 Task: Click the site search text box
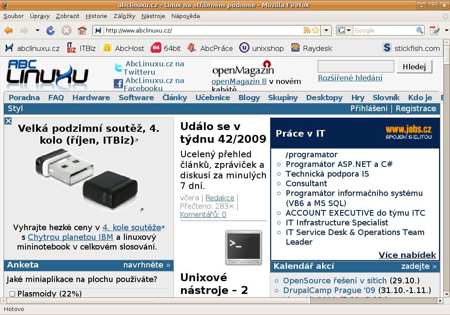coord(356,66)
